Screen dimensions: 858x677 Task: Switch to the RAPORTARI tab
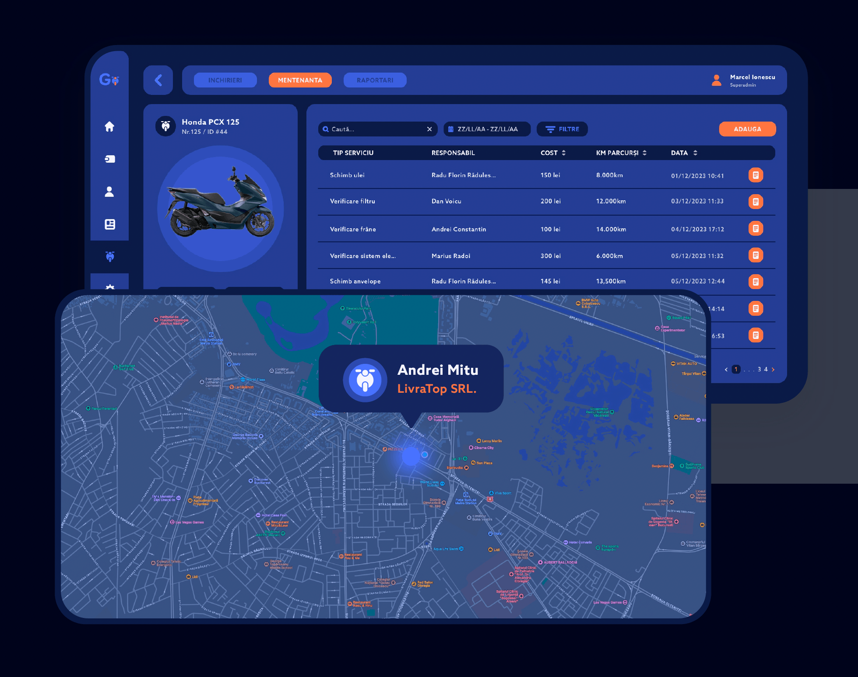(x=375, y=80)
